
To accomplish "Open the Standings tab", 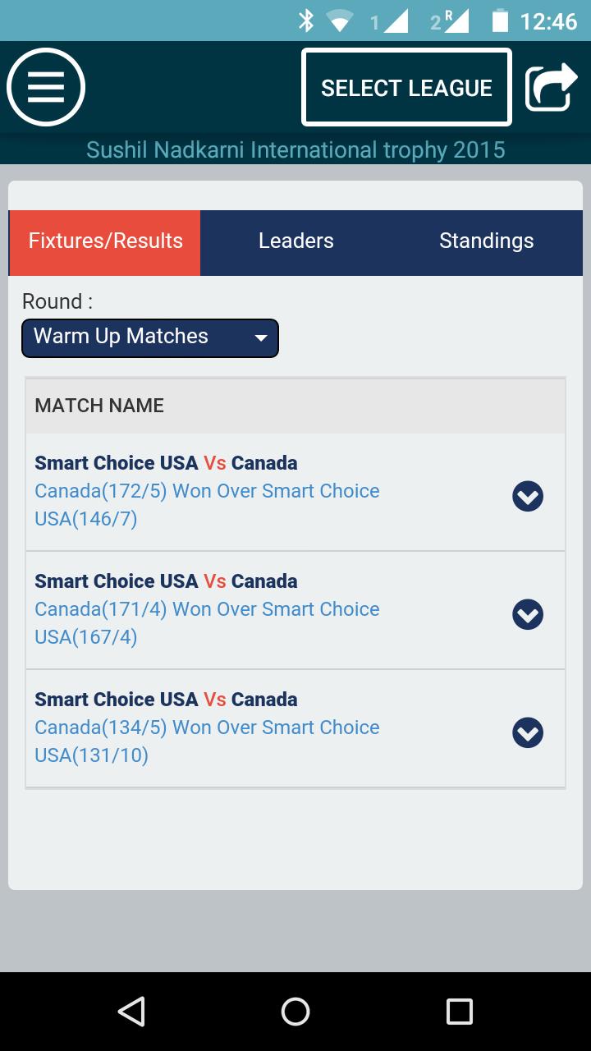I will click(x=486, y=241).
